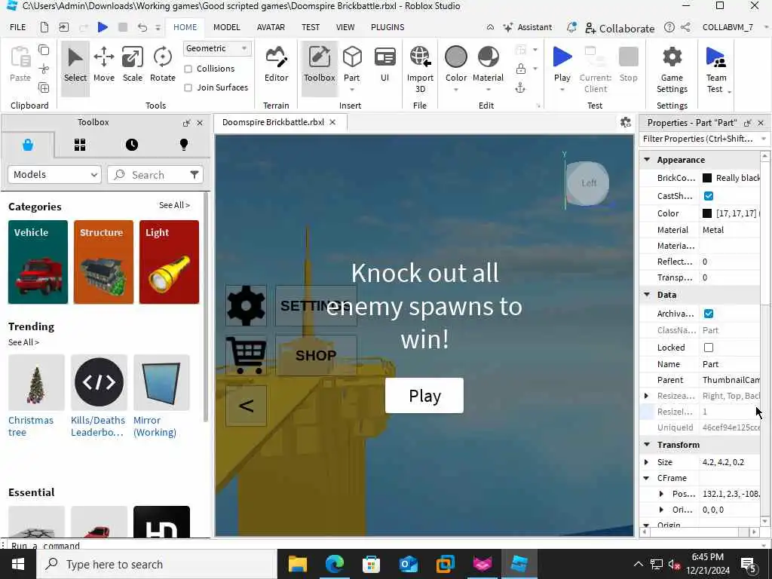Click the Toolbox search field
The width and height of the screenshot is (772, 579).
point(155,175)
